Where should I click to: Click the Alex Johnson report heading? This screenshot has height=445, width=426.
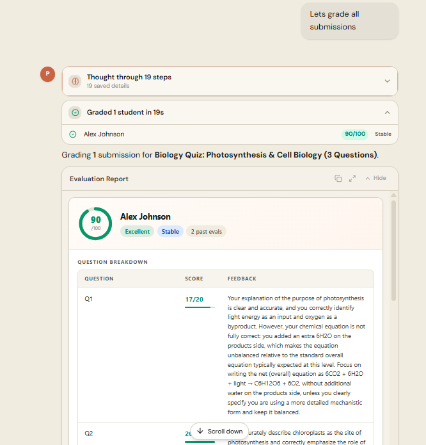click(145, 217)
